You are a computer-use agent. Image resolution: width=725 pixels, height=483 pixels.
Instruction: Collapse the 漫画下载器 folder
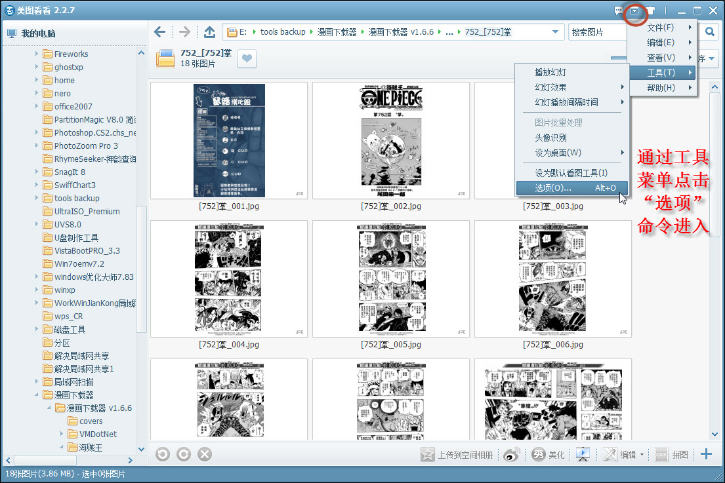coord(37,395)
